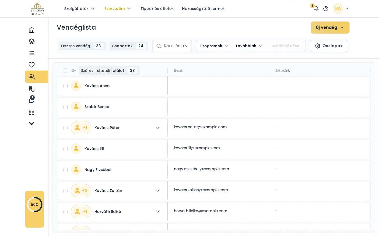This screenshot has width=379, height=236.
Task: Select the Összes vendég 38 filter
Action: tap(82, 46)
